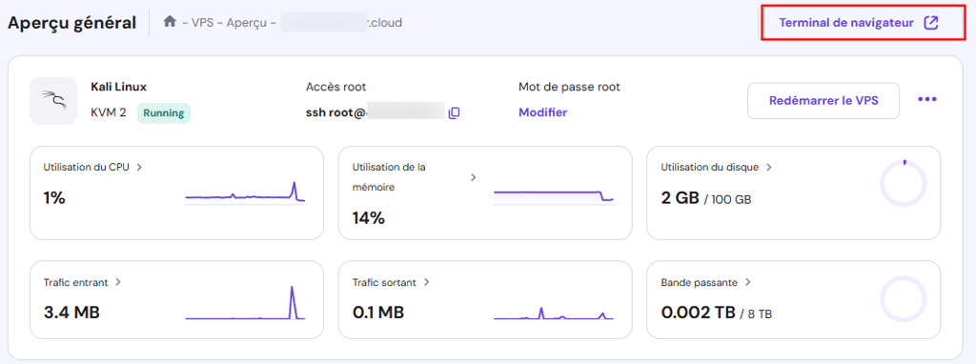Viewport: 976px width, 364px height.
Task: Click the KVM 2 plan label
Action: (109, 113)
